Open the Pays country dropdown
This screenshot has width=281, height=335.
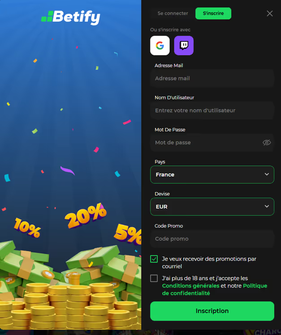(212, 174)
